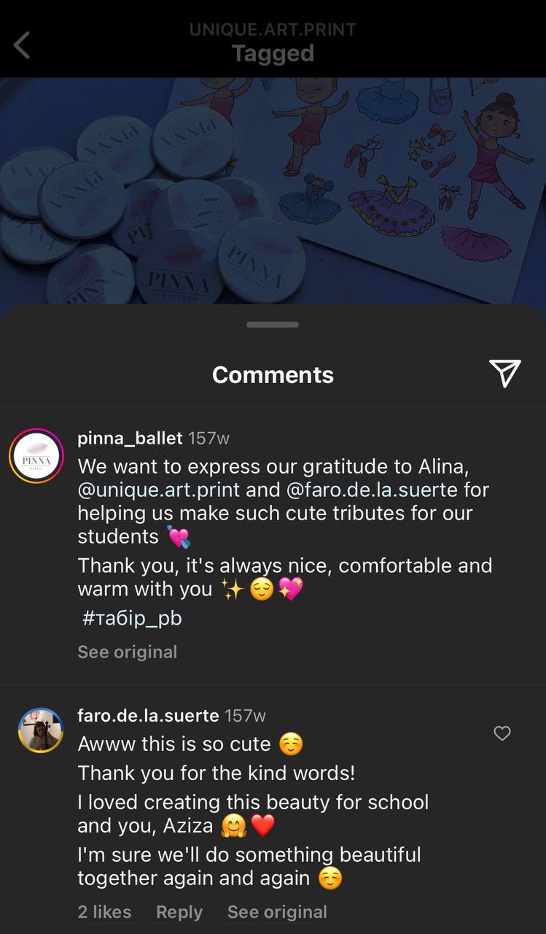Open pinna_ballet profile picture
Viewport: 546px width, 934px height.
click(36, 456)
